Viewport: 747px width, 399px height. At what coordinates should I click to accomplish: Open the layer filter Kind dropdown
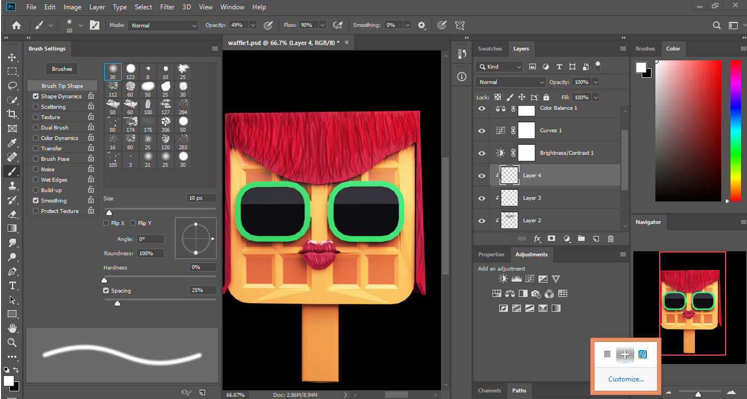(498, 66)
